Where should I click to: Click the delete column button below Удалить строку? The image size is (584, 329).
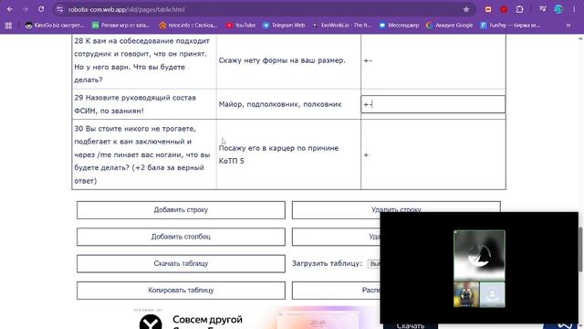pos(336,237)
